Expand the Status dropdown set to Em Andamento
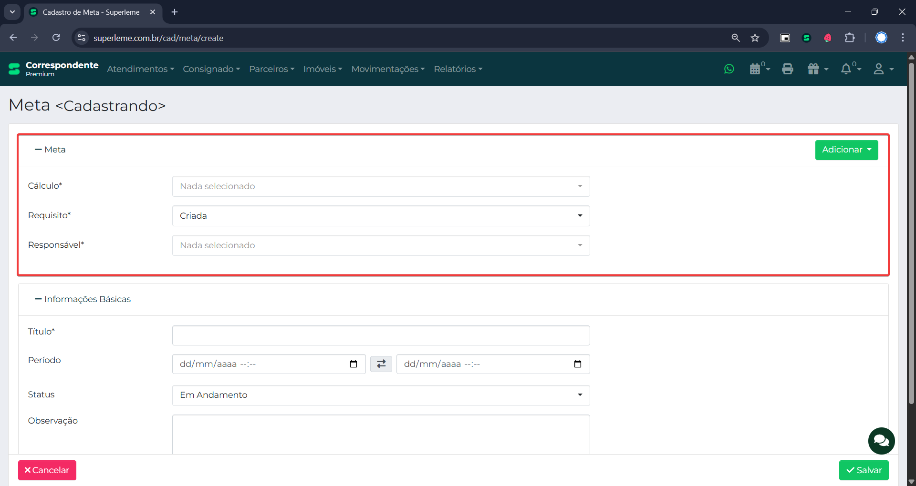 coord(381,395)
